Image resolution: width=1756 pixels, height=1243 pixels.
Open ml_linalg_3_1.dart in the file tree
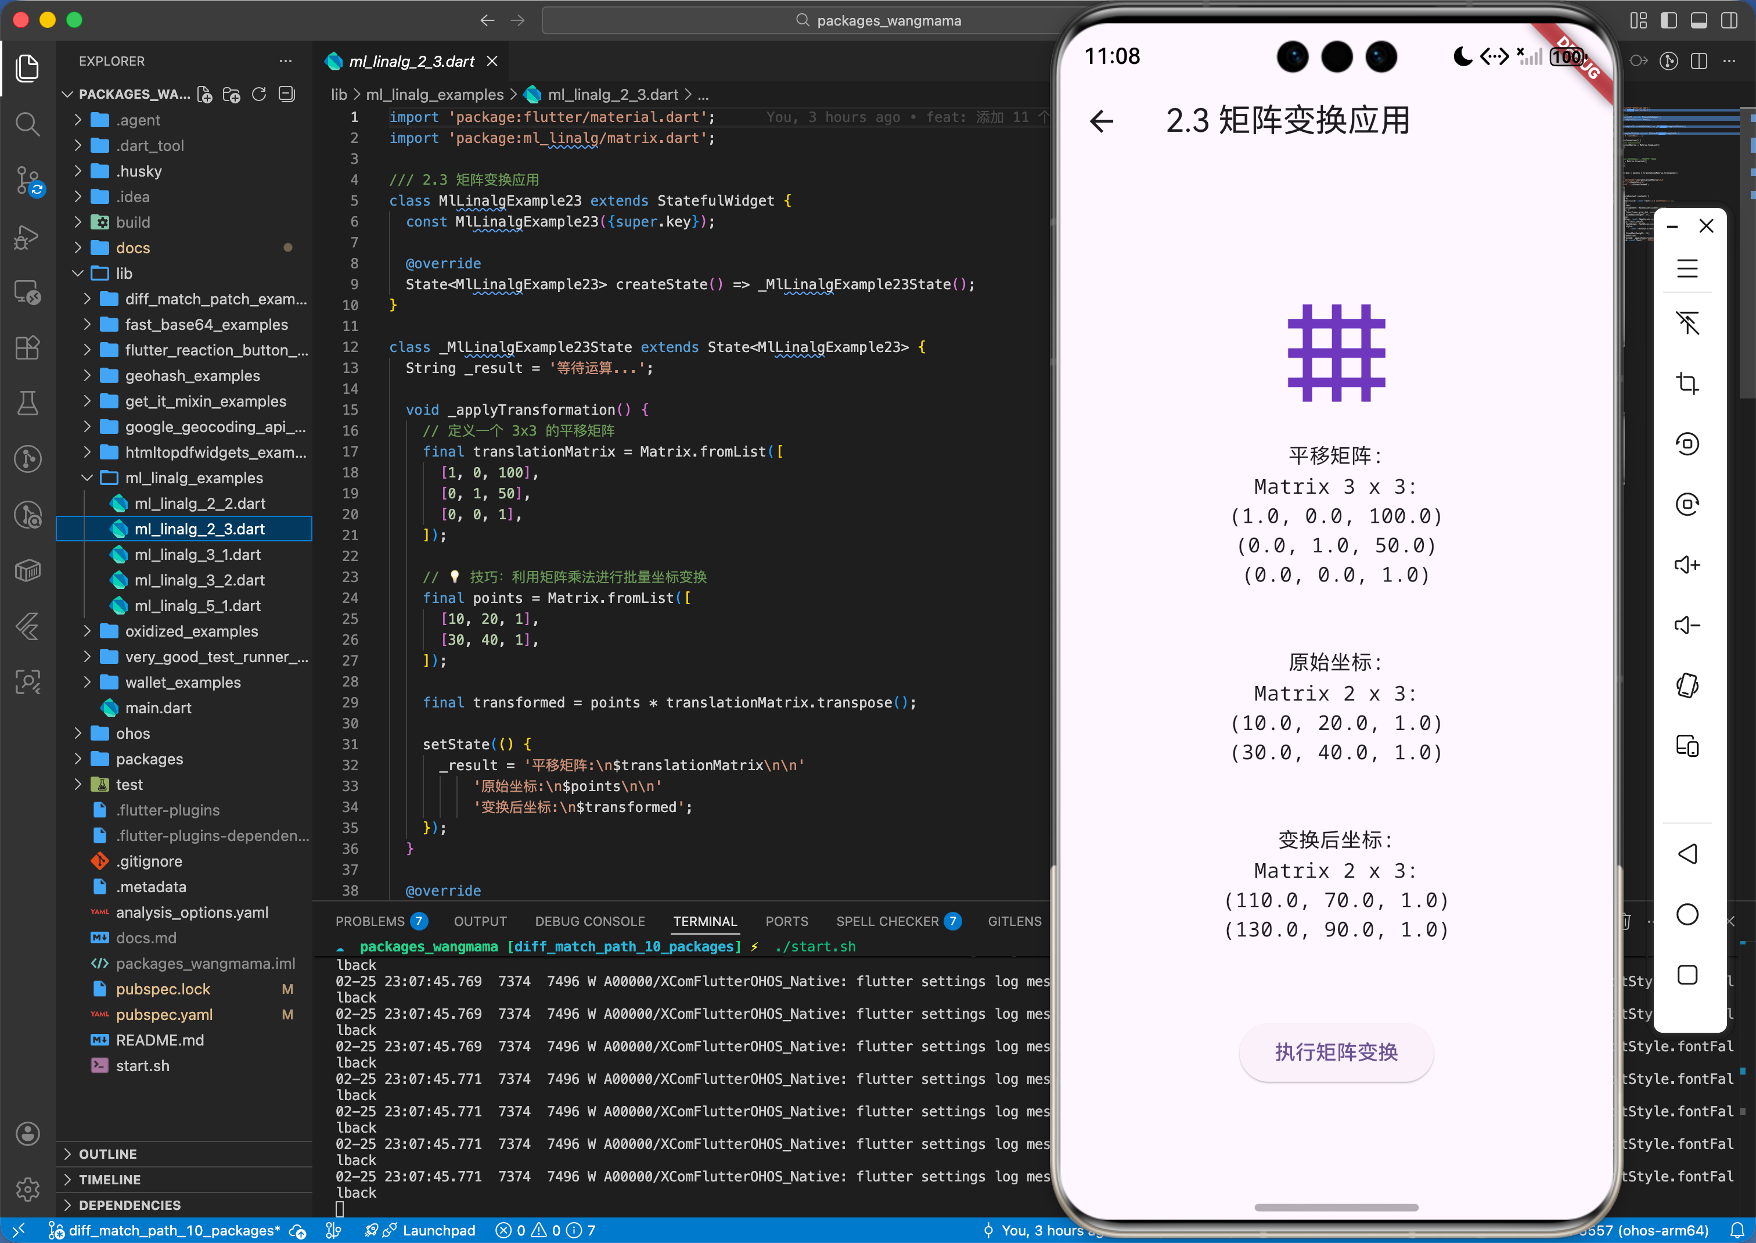(197, 554)
